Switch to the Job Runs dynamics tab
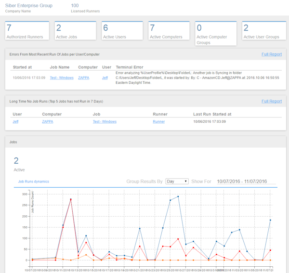Viewport: 289px width, 273px height. (34, 182)
